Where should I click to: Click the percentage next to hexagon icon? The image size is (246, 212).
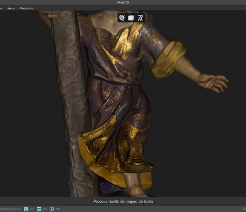[x=58, y=209]
